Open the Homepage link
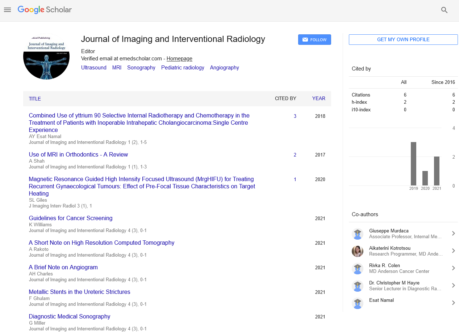The width and height of the screenshot is (459, 334). (179, 59)
